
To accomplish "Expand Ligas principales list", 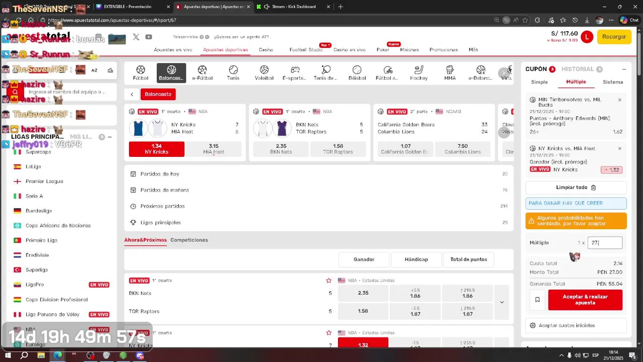I will click(x=319, y=222).
